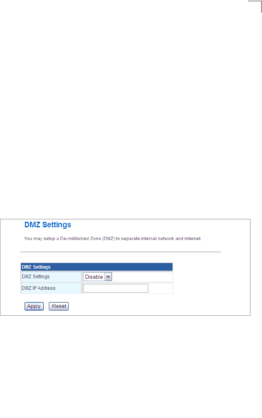Image resolution: width=262 pixels, height=418 pixels.
Task: Click the De-militarized Zone description sentence
Action: coord(113,238)
